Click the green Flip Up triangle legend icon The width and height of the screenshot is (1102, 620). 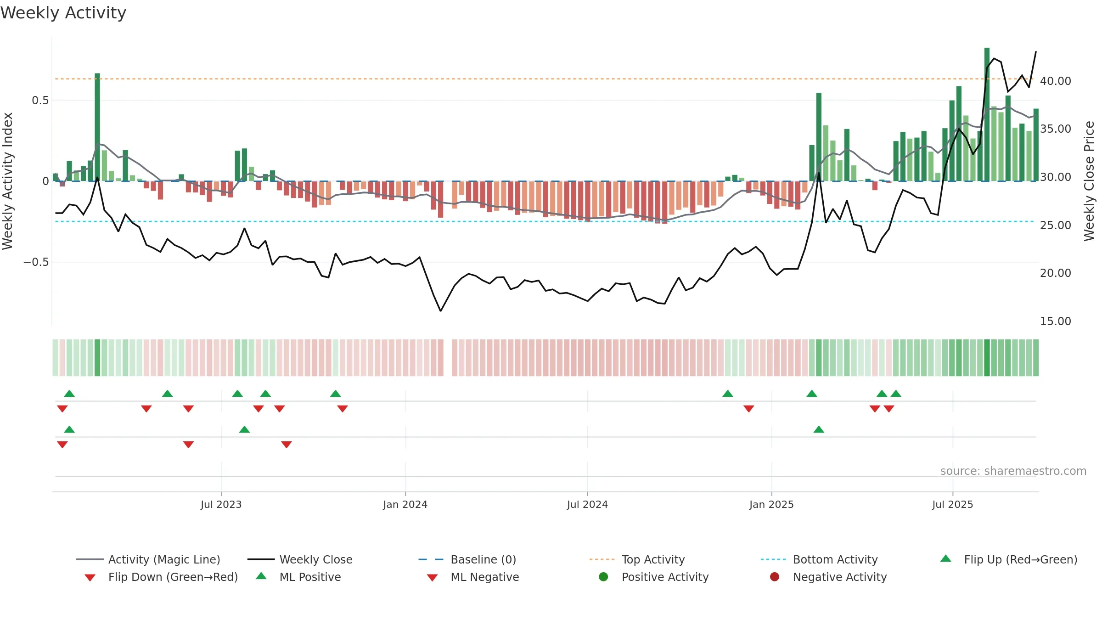[x=946, y=558]
